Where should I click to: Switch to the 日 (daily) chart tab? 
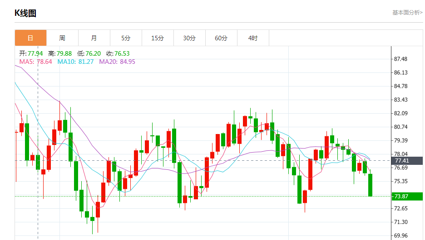coord(30,38)
